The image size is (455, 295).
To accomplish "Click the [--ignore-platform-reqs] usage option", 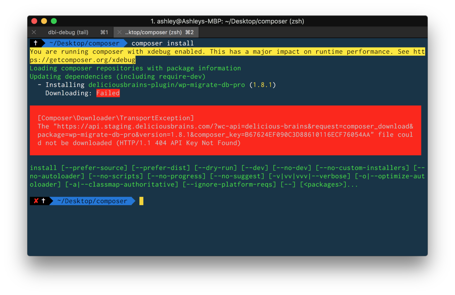I will click(229, 184).
